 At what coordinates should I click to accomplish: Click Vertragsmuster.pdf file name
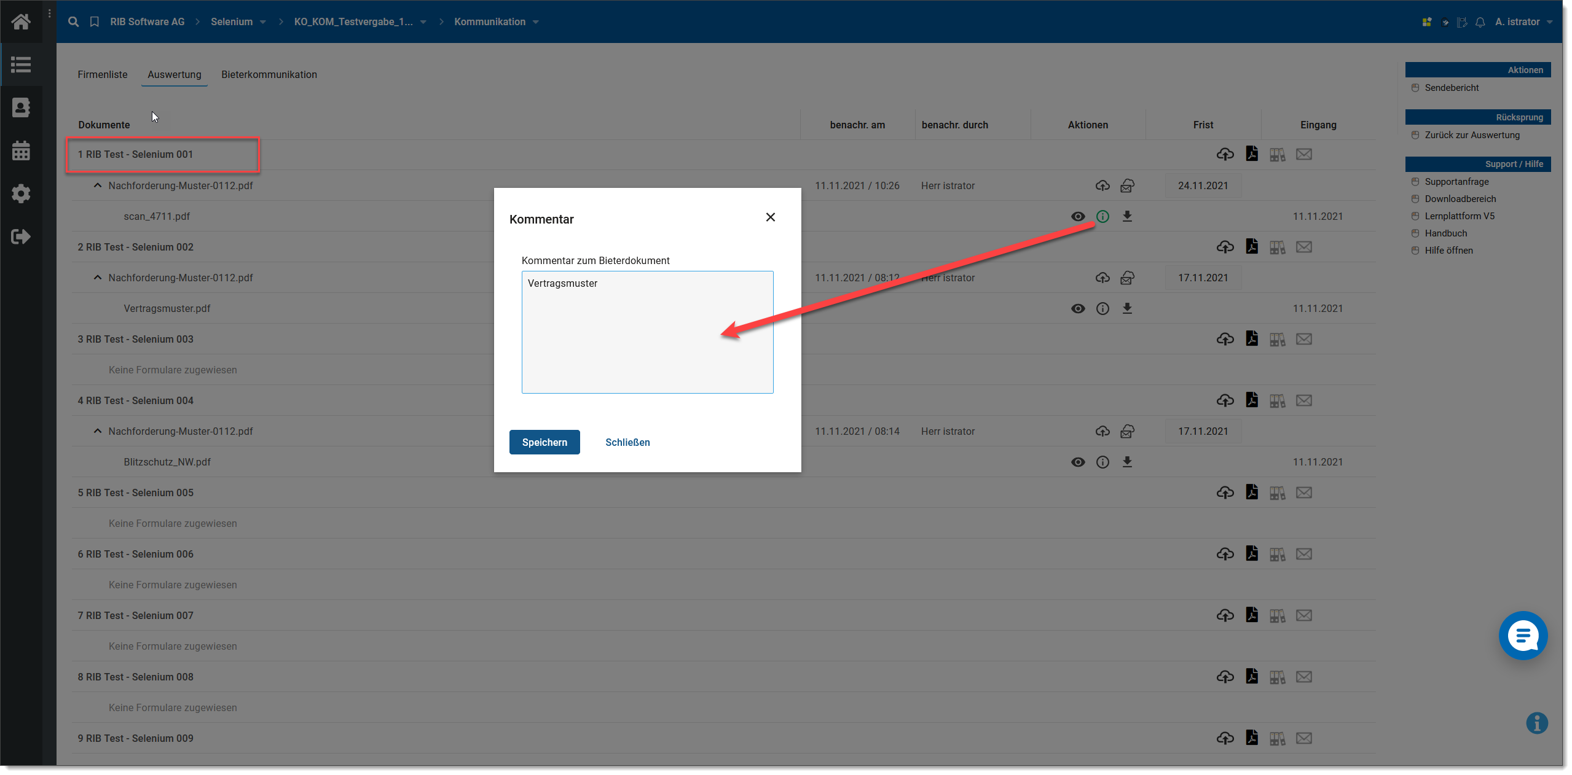pyautogui.click(x=167, y=308)
